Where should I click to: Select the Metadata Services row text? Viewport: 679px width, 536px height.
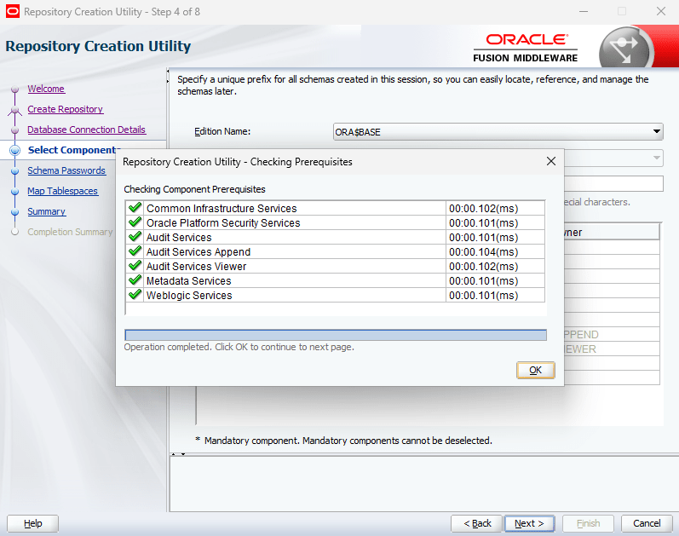coord(189,281)
